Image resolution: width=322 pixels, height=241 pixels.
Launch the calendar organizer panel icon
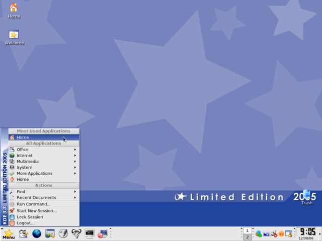pyautogui.click(x=50, y=233)
